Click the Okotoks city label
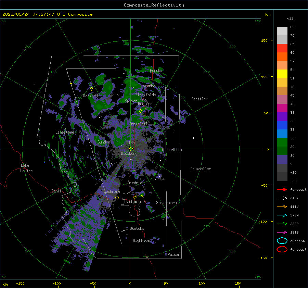This screenshot has height=288, width=308. tap(137, 229)
